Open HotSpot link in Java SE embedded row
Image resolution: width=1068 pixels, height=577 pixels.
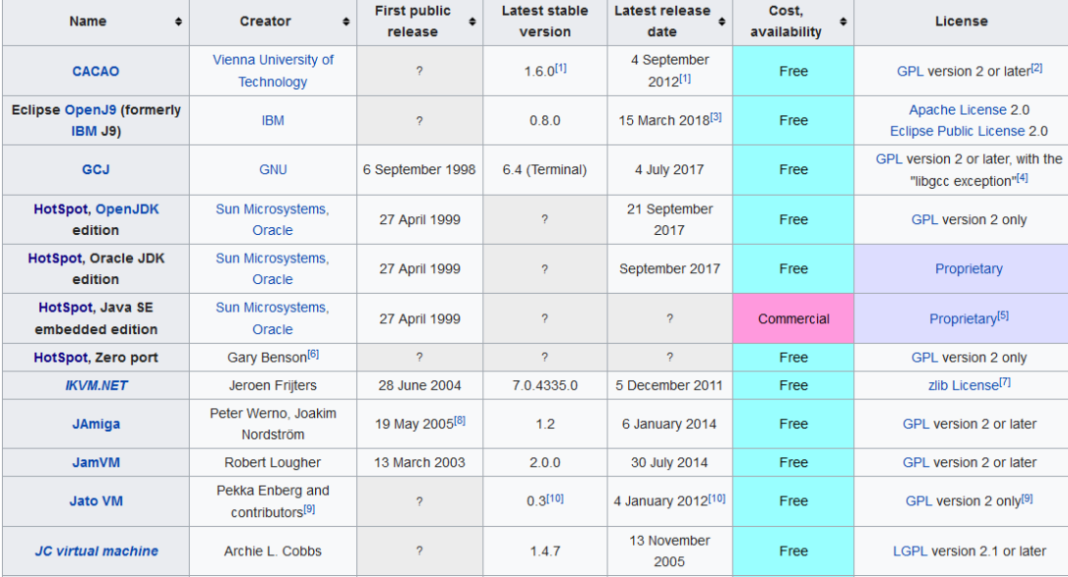[65, 308]
